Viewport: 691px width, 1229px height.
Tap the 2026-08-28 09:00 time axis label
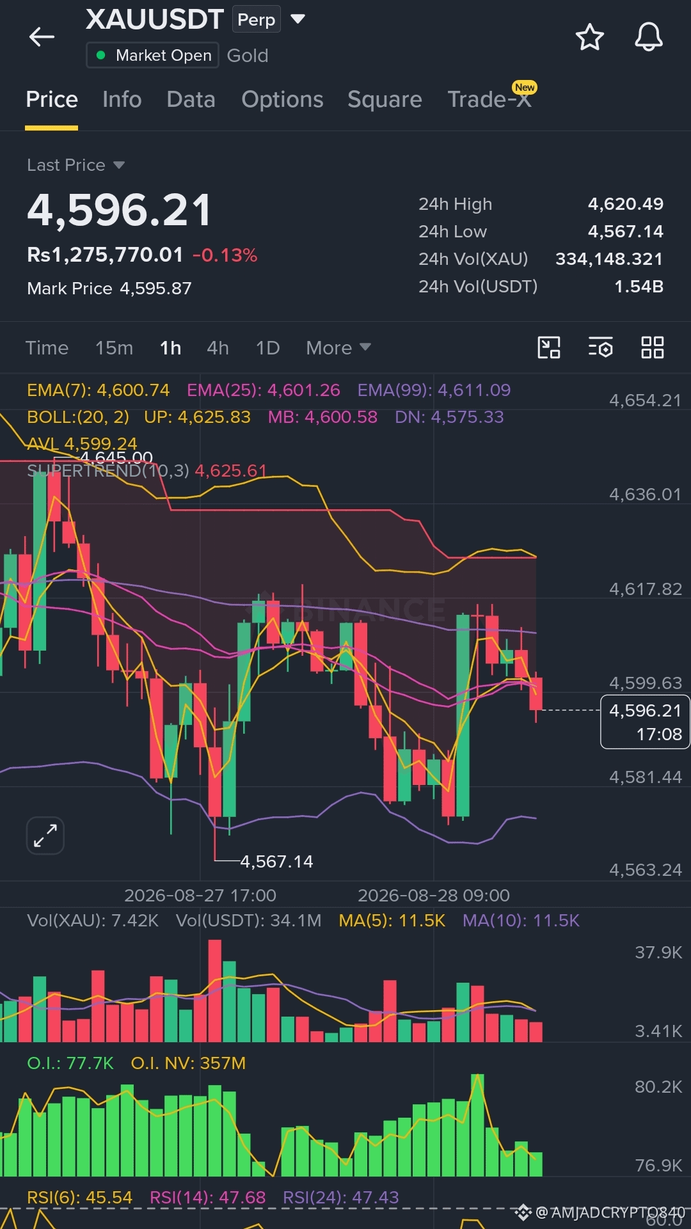pyautogui.click(x=434, y=895)
